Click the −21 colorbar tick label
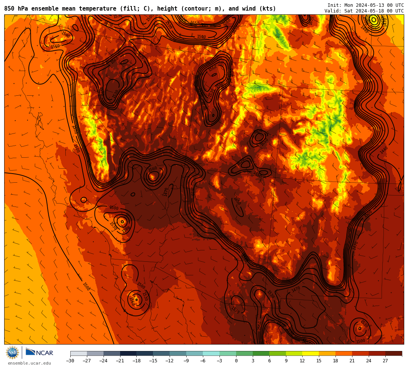 tap(120, 361)
